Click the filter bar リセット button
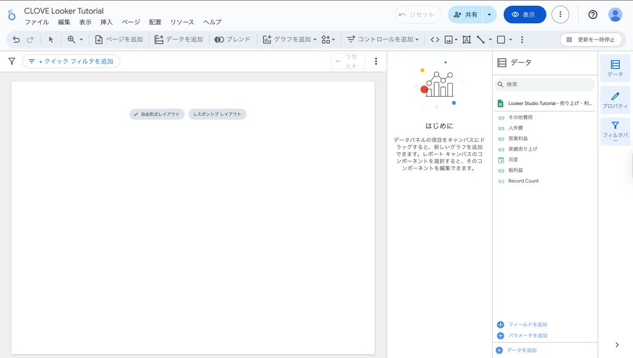The height and width of the screenshot is (358, 633). (x=348, y=61)
